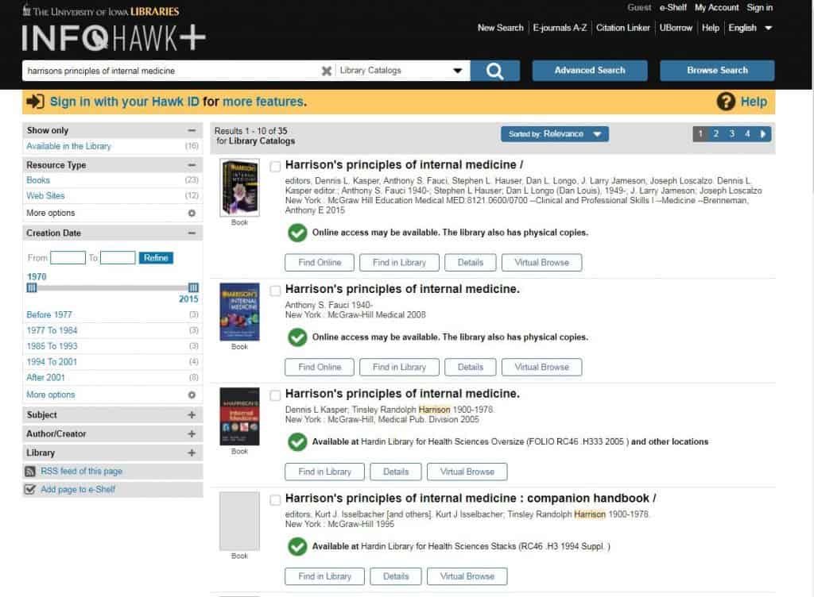Screen dimensions: 814x597
Task: Go to results page 3
Action: (x=731, y=133)
